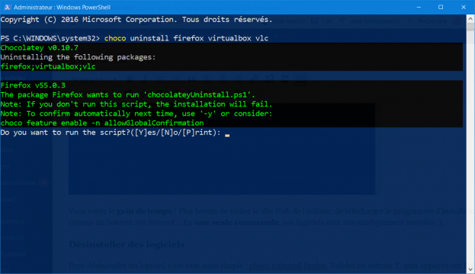Click the Copyright Microsoft Corporation line
The width and height of the screenshot is (475, 274).
[x=136, y=20]
